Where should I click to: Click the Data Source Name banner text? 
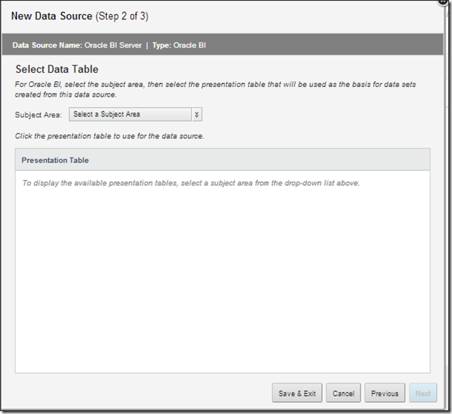(77, 45)
